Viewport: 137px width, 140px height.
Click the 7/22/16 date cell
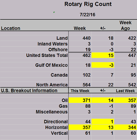(88, 15)
